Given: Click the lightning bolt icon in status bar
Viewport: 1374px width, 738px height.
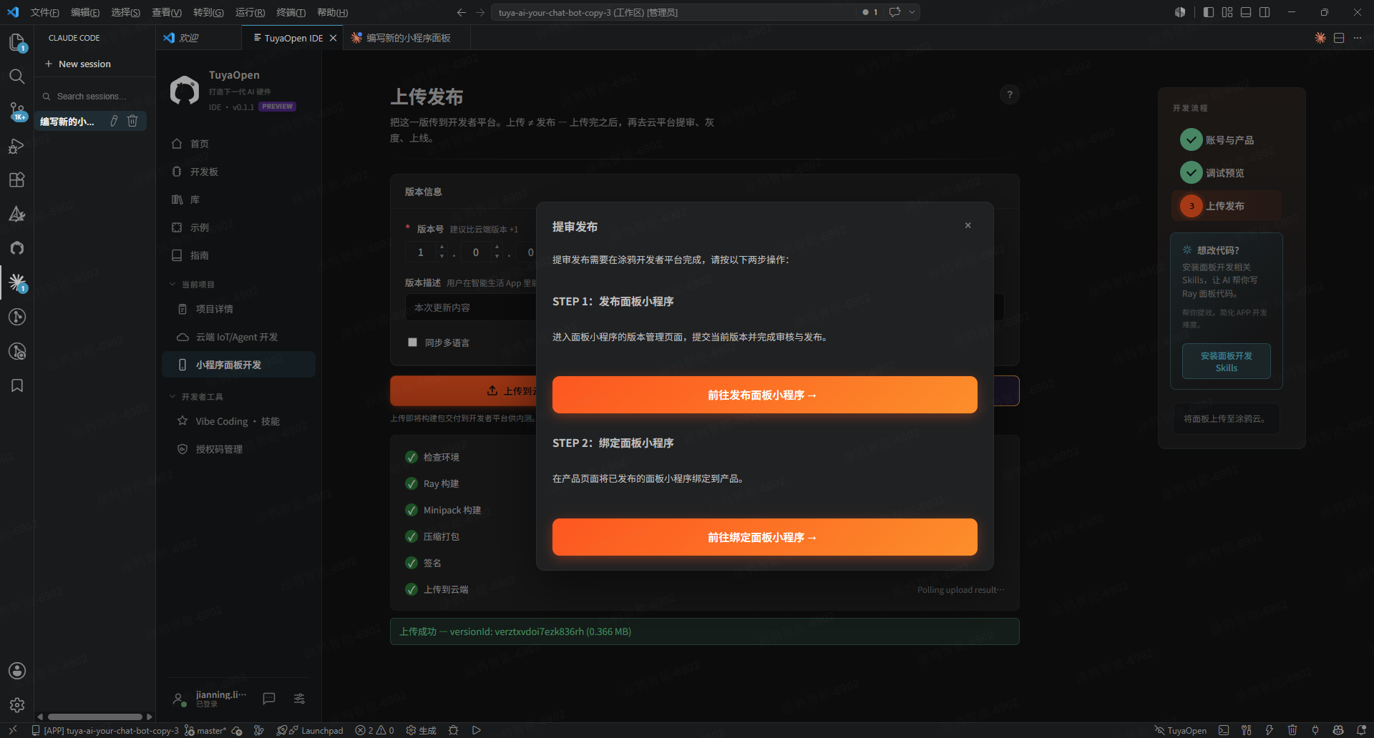Looking at the screenshot, I should coord(1270,730).
